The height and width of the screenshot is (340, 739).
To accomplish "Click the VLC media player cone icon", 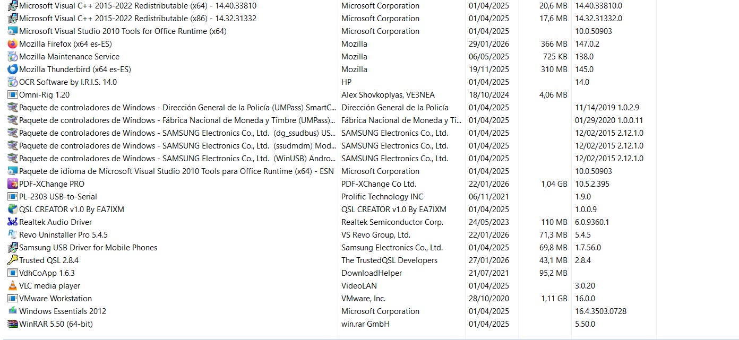I will click(x=13, y=286).
